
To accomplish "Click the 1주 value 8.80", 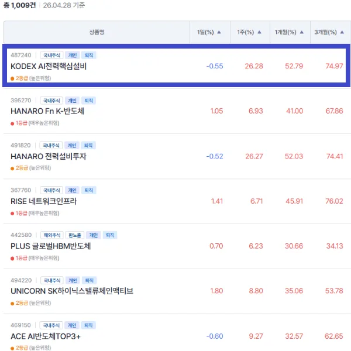I will coord(256,291).
